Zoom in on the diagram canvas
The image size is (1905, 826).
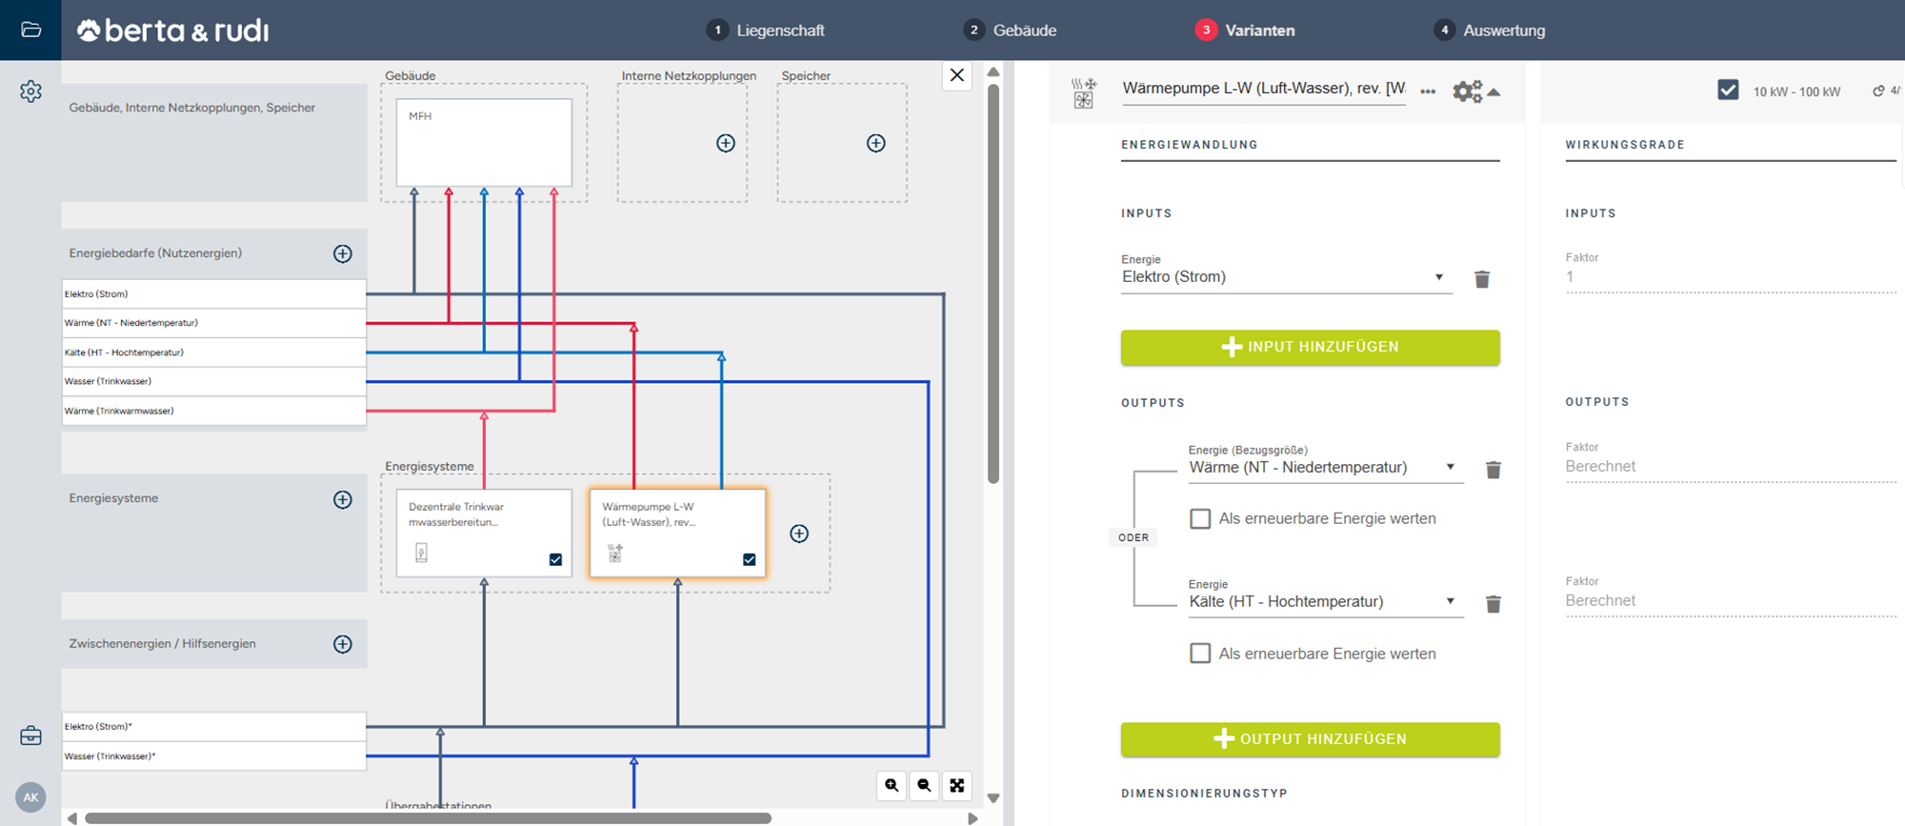[892, 785]
